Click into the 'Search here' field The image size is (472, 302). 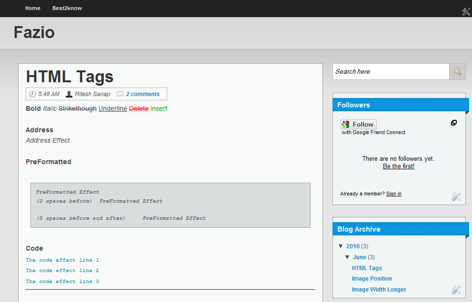click(391, 71)
